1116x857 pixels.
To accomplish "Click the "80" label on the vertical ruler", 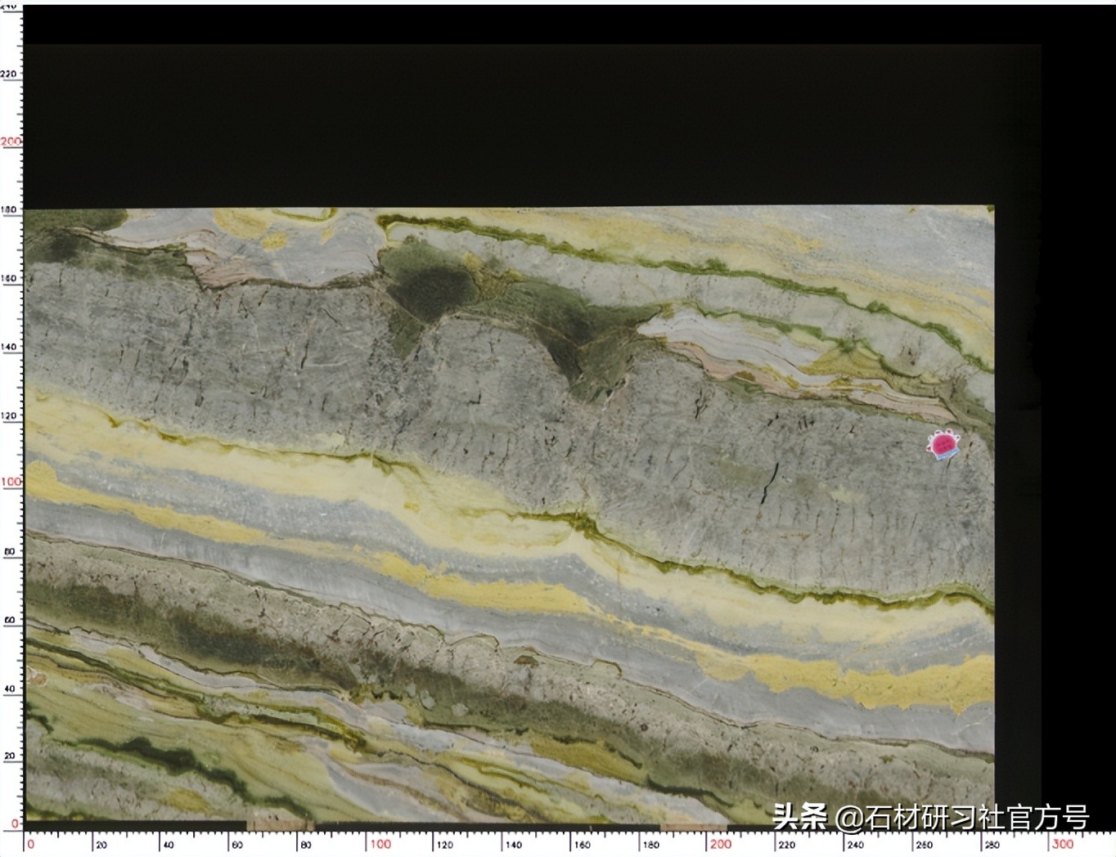I will coord(10,551).
